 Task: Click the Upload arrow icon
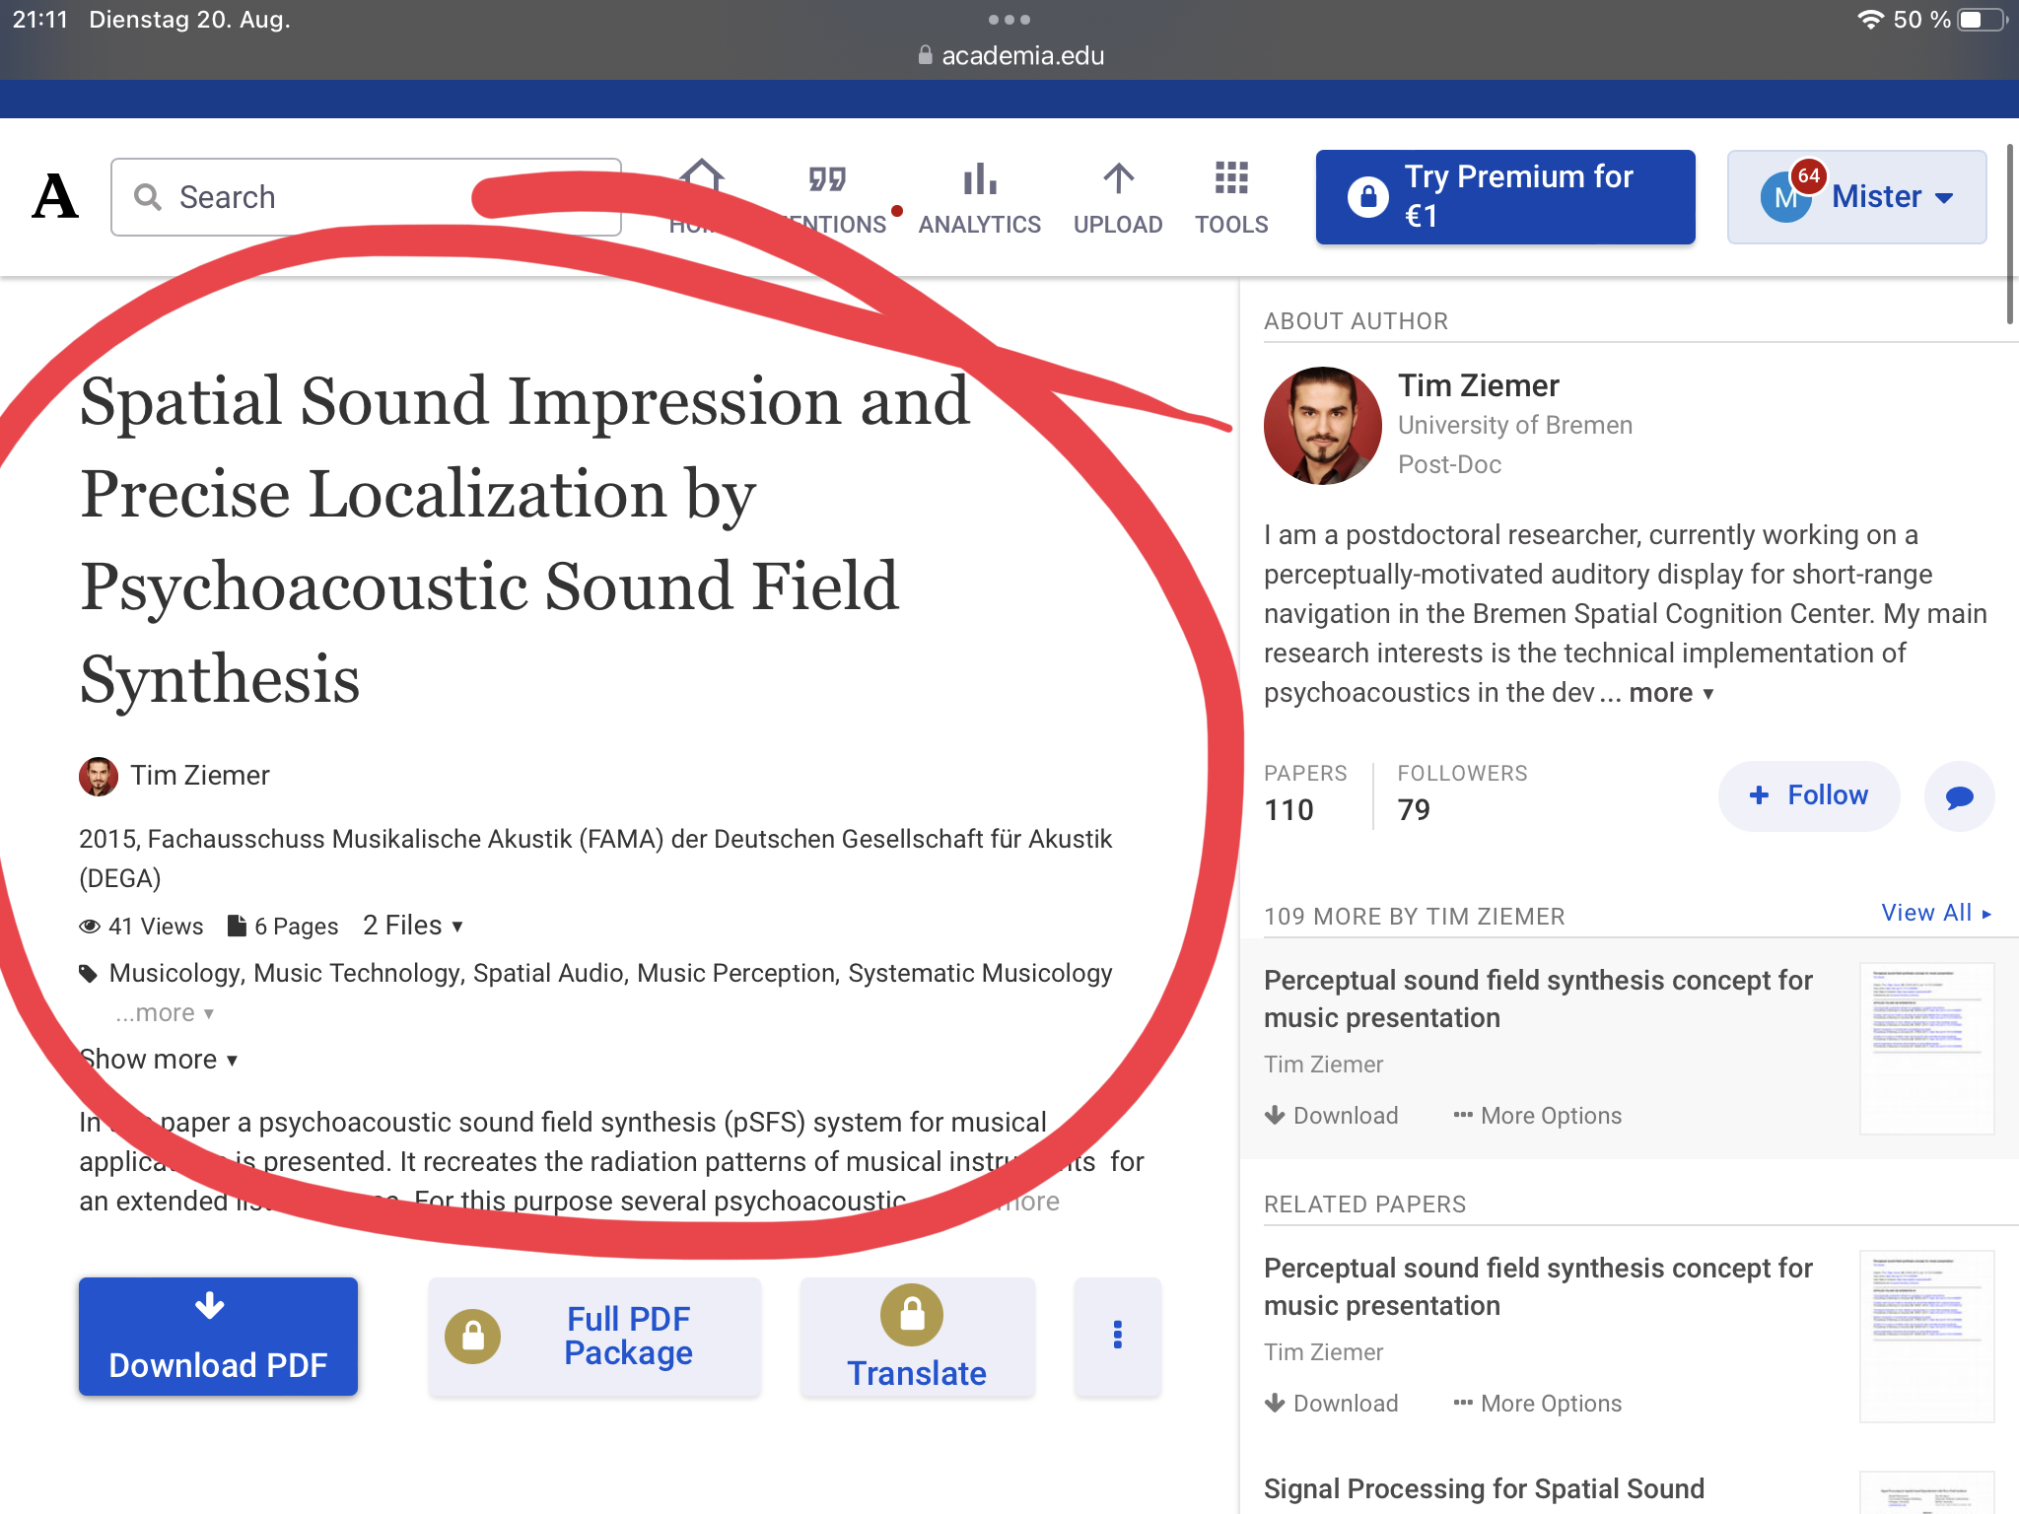point(1118,178)
